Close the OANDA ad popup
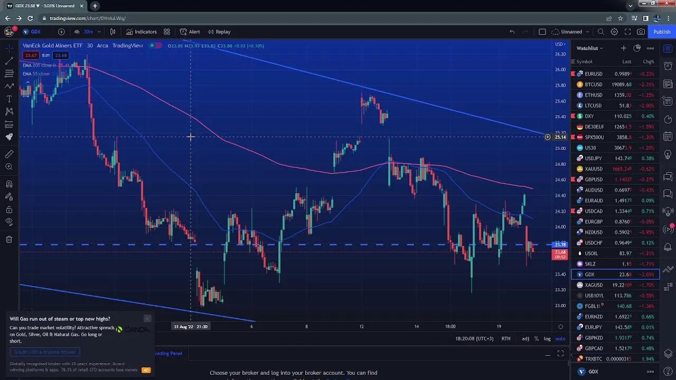The image size is (676, 380). 147,319
